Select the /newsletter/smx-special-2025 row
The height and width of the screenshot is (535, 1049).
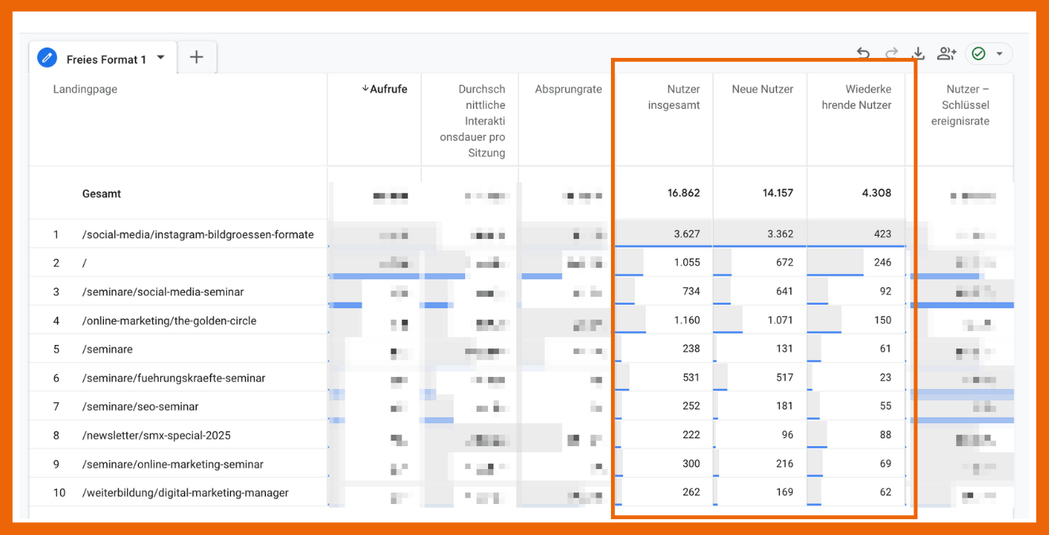156,435
